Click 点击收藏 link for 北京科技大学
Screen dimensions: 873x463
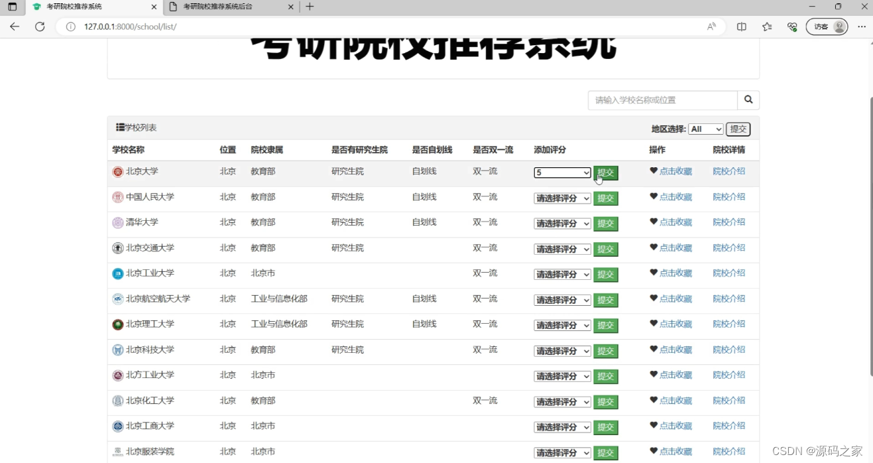[675, 350]
